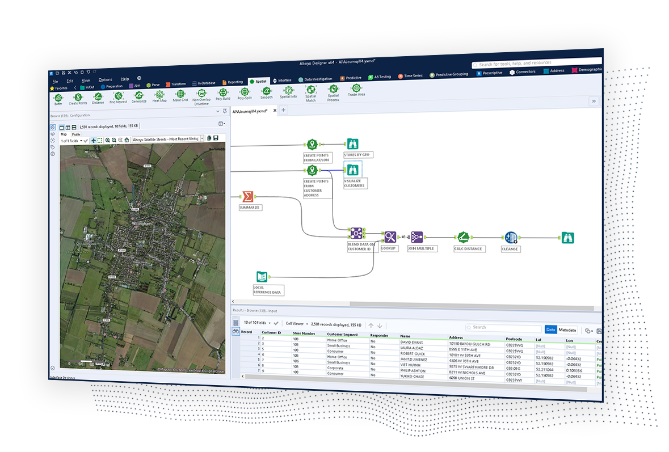Pin the Configuration panel
Image resolution: width=669 pixels, height=452 pixels.
pyautogui.click(x=225, y=111)
